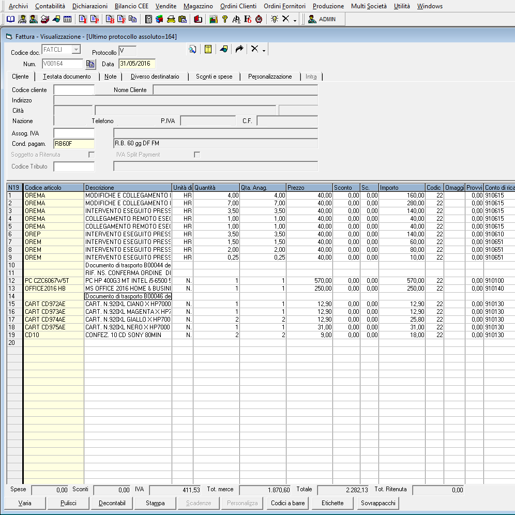515x515 pixels.
Task: Open the Ordini Fornitori menu
Action: [284, 6]
